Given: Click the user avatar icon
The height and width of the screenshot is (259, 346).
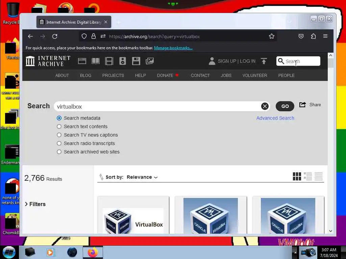Looking at the screenshot, I should pos(212,61).
